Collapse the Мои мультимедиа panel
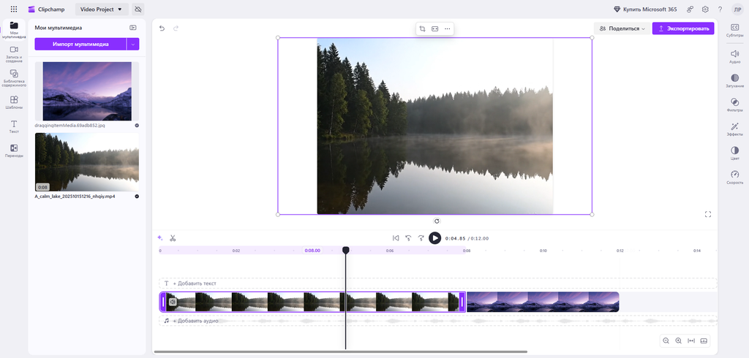This screenshot has width=749, height=358. [x=133, y=28]
